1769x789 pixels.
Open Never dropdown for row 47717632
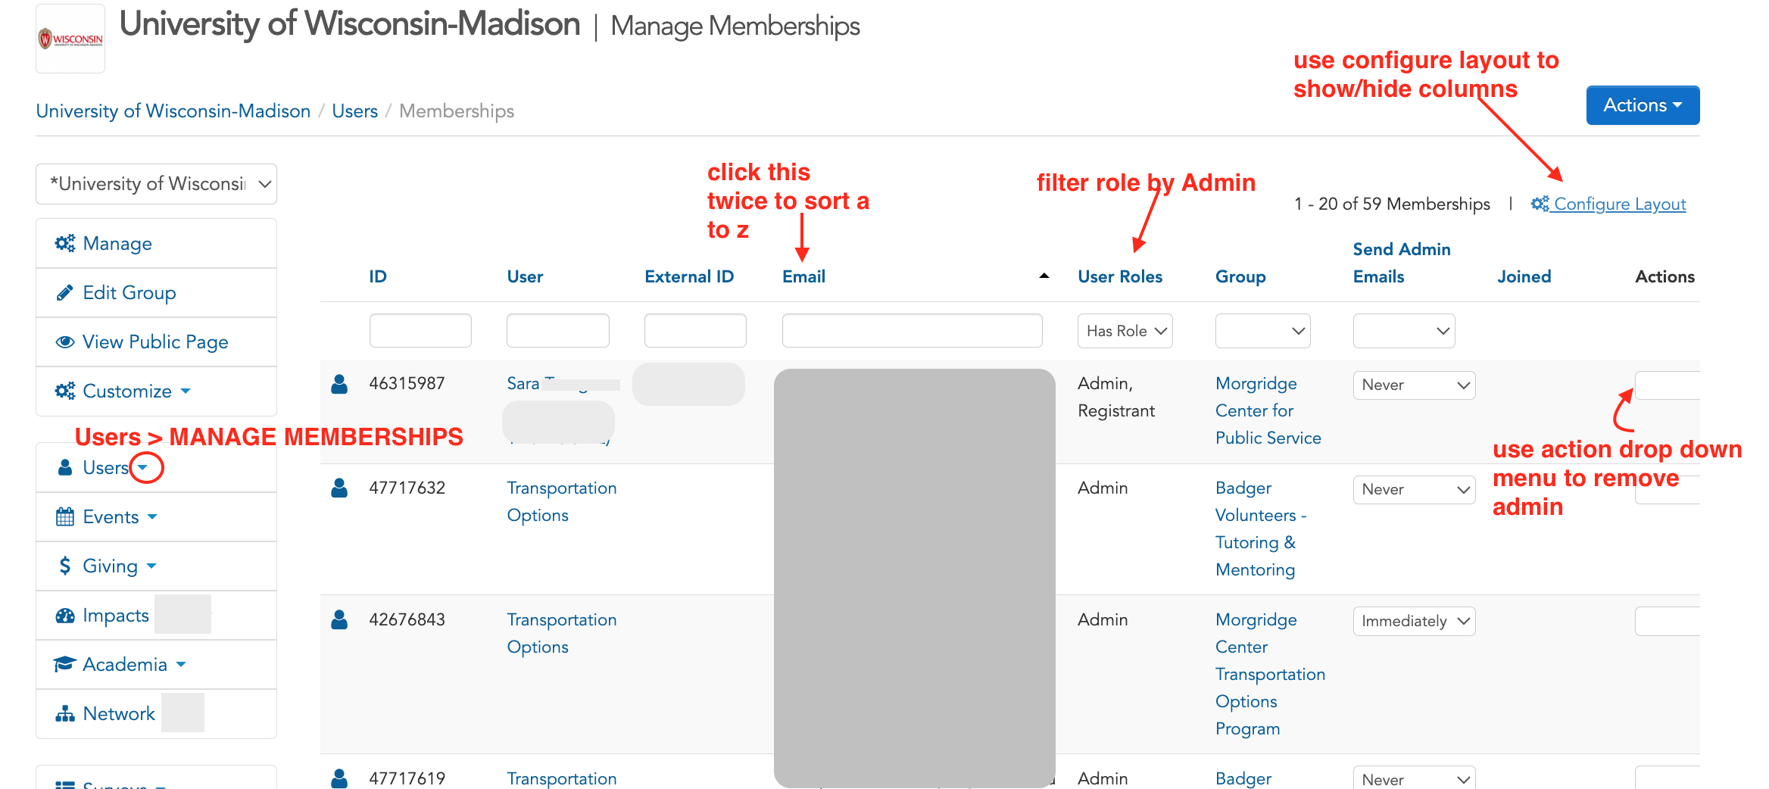1414,489
